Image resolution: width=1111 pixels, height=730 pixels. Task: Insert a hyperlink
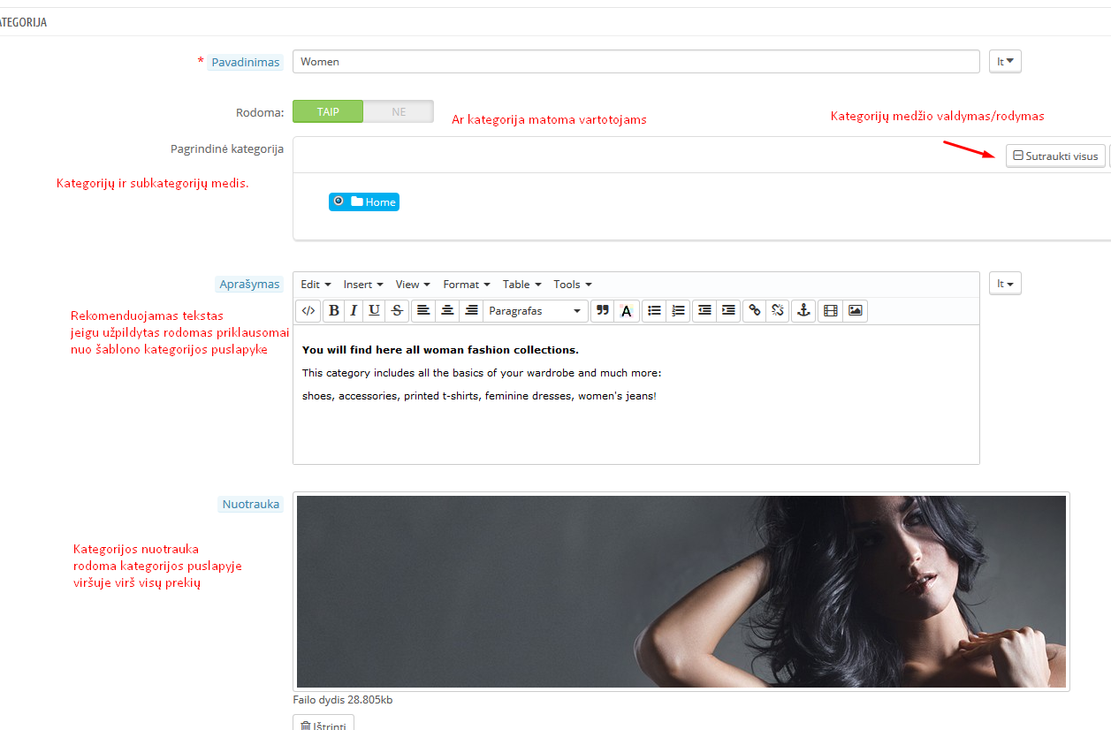click(x=755, y=310)
